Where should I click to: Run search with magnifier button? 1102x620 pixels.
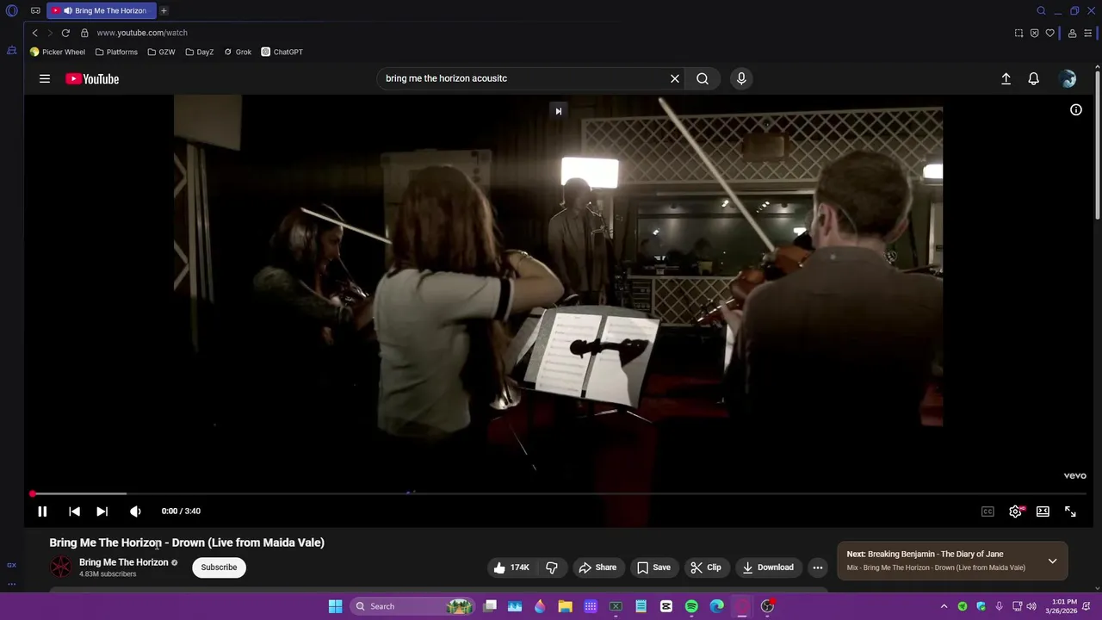point(703,78)
